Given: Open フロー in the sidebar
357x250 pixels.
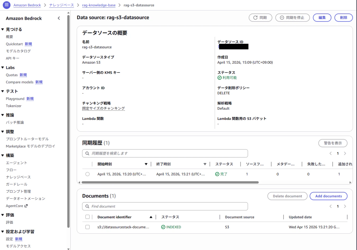Looking at the screenshot, I should point(11,170).
